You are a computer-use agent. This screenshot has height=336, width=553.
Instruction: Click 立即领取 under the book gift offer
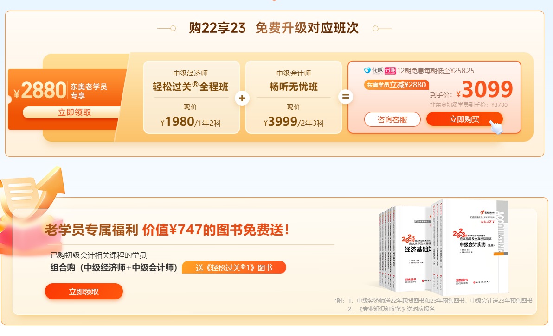point(84,292)
